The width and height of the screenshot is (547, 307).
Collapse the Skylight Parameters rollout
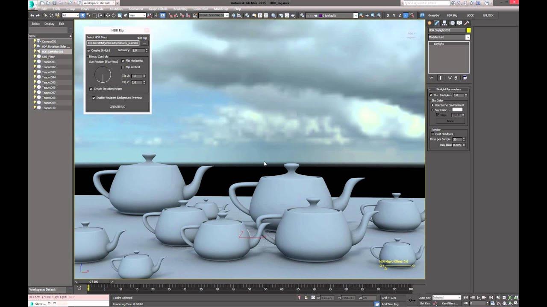click(430, 89)
